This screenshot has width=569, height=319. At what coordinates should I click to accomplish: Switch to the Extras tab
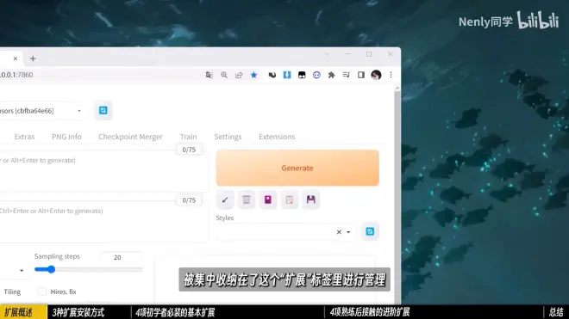tap(24, 137)
